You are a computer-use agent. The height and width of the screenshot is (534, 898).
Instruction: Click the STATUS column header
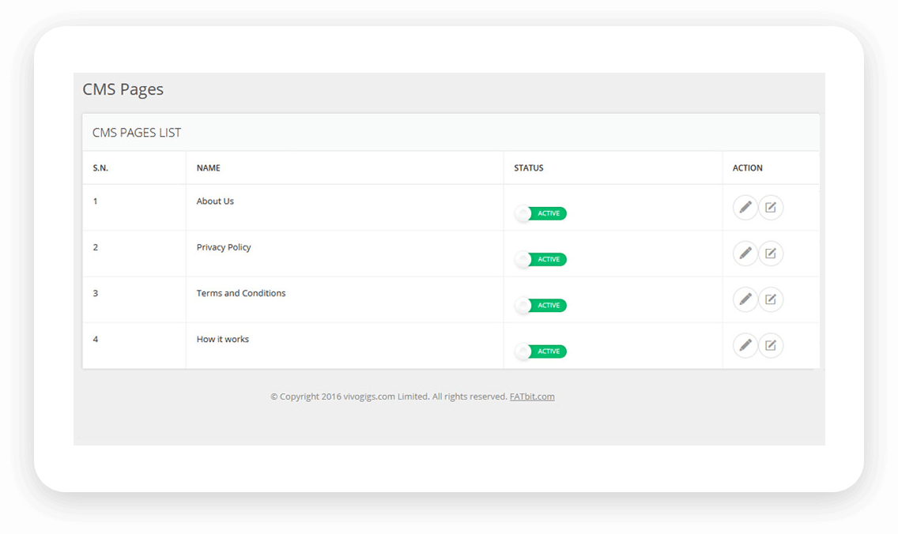[x=529, y=167]
